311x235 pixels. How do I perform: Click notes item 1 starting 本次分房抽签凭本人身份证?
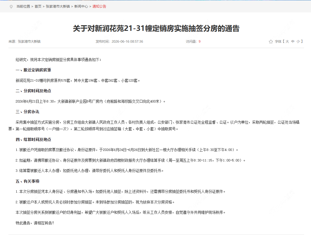[x=120, y=192]
